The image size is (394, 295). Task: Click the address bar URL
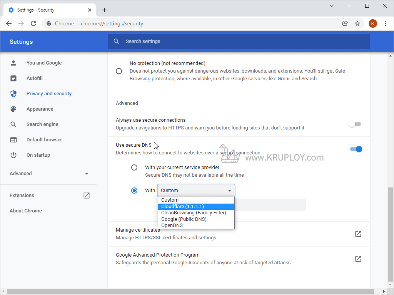[112, 23]
